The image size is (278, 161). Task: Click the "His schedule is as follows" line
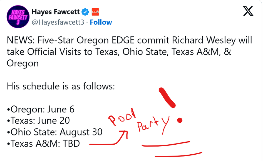(x=61, y=86)
